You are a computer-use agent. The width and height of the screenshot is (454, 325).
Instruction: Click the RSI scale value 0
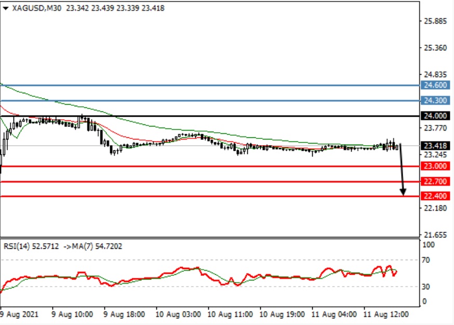[x=424, y=302]
